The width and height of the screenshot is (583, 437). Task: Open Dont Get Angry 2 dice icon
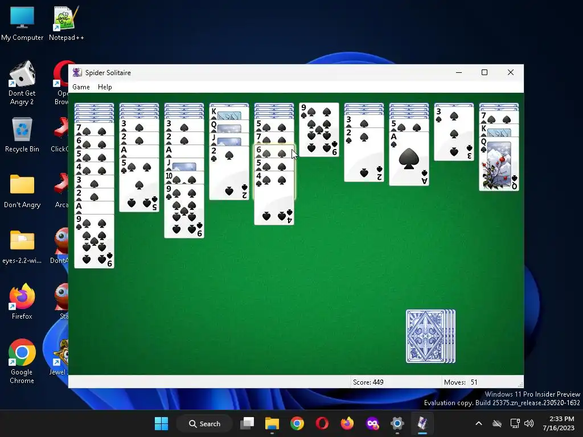click(x=22, y=83)
